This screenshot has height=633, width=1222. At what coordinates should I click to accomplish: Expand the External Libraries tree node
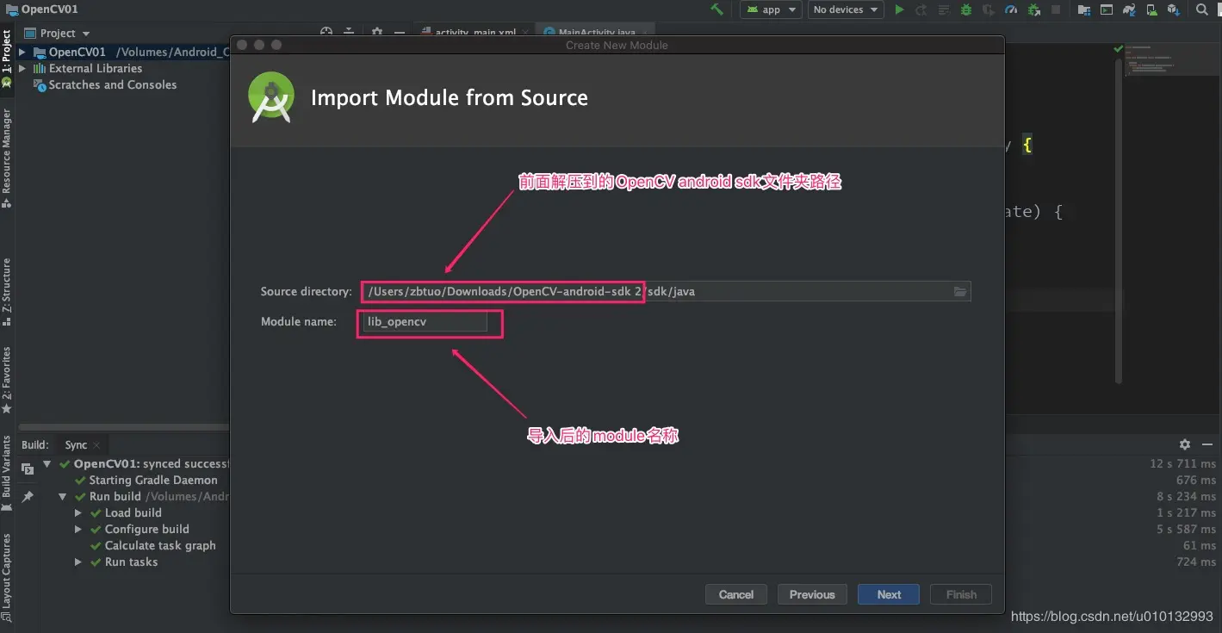(22, 68)
